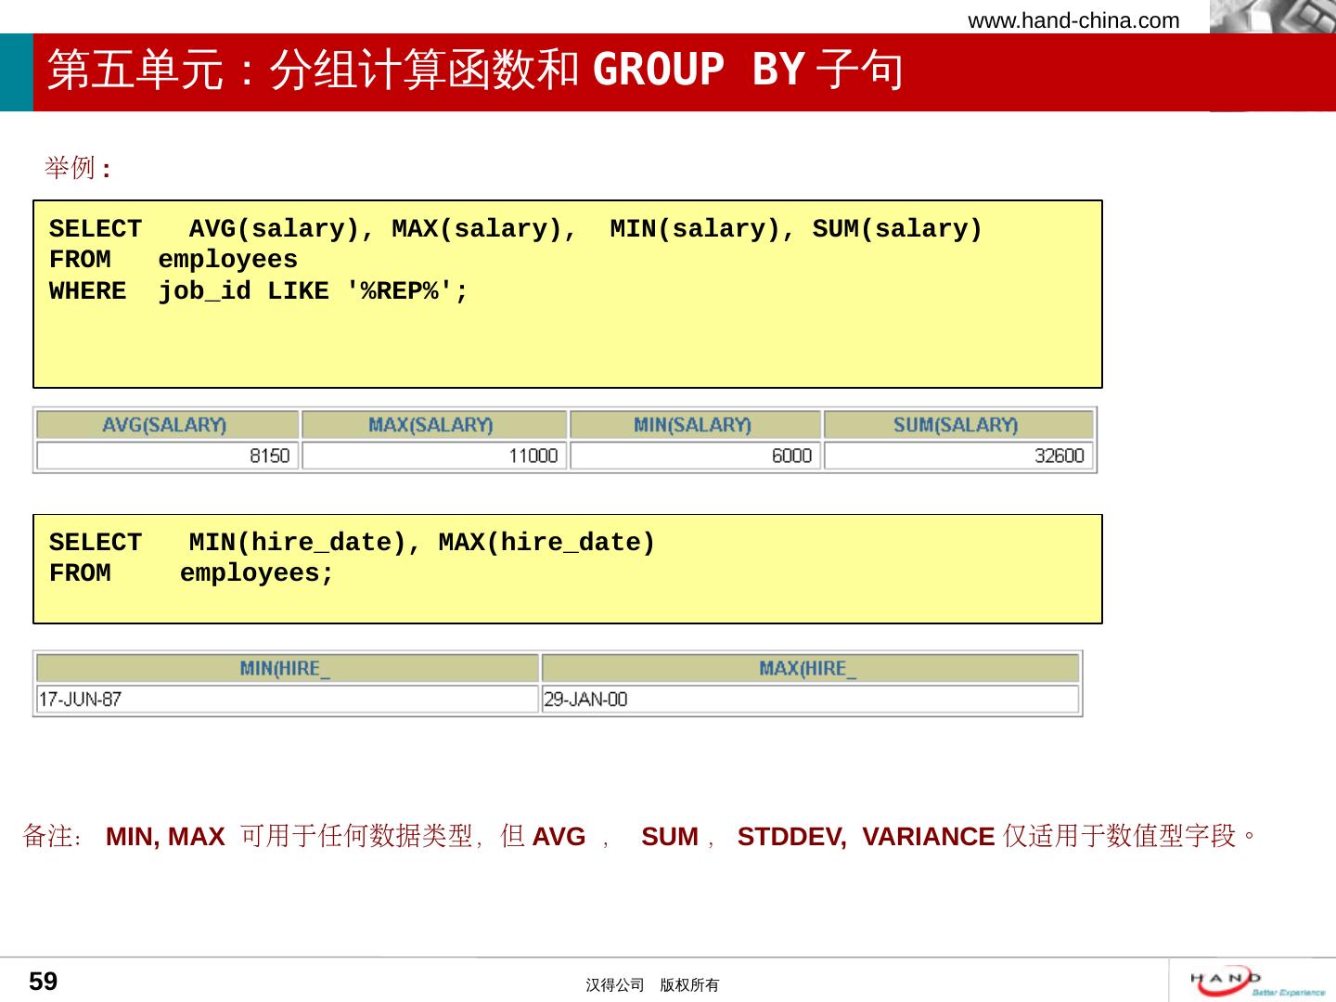Click the WHERE job_id LIKE '%REP%' line
This screenshot has width=1336, height=1002.
pyautogui.click(x=259, y=291)
